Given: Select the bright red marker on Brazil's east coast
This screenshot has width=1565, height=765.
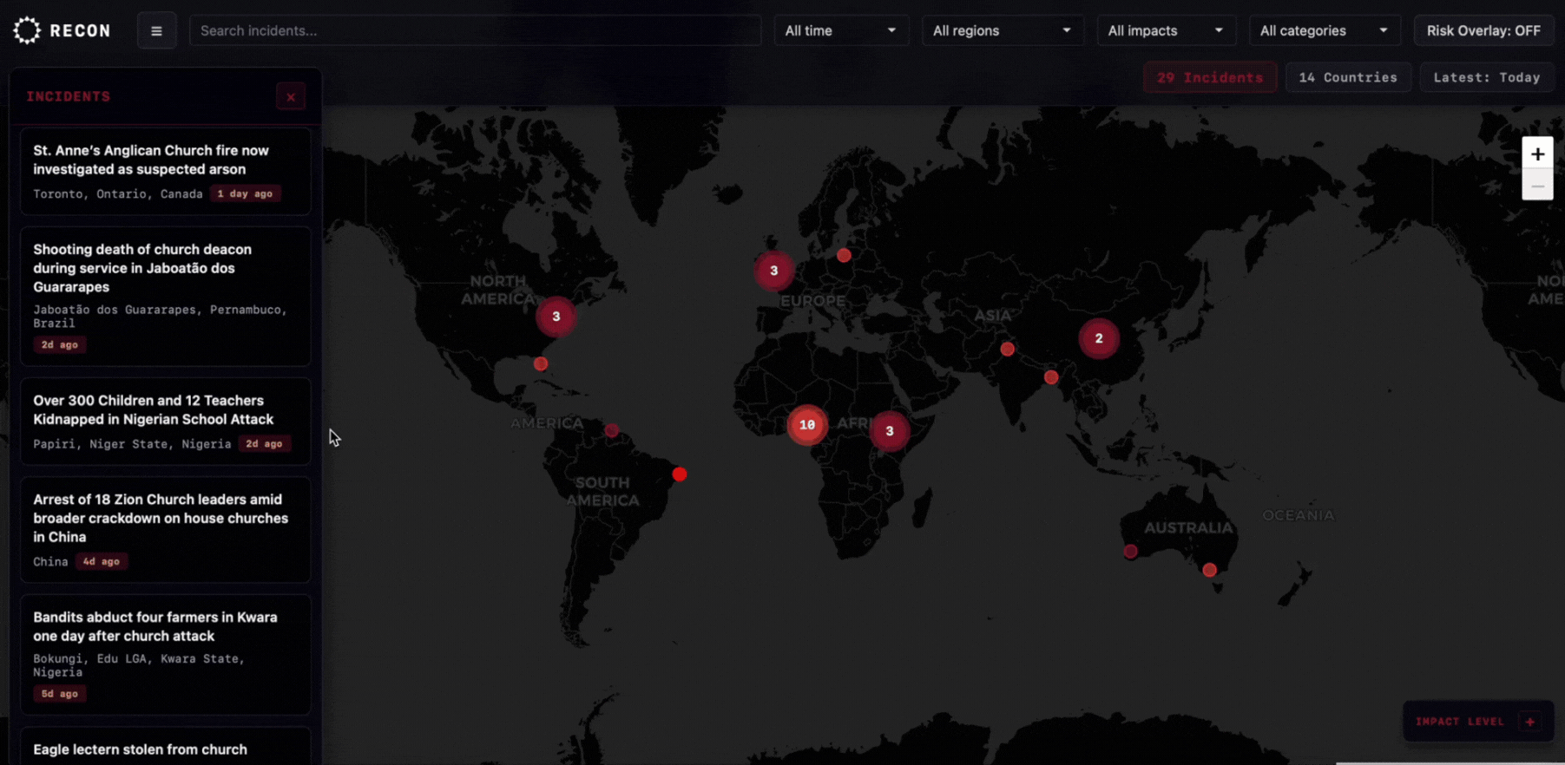Looking at the screenshot, I should (680, 474).
